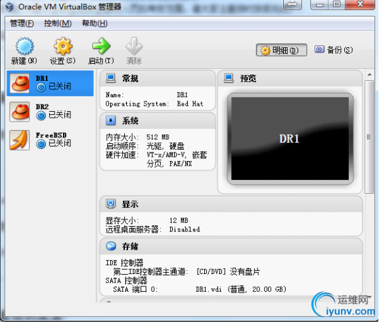Click the Red Hat operating system value

pos(190,104)
